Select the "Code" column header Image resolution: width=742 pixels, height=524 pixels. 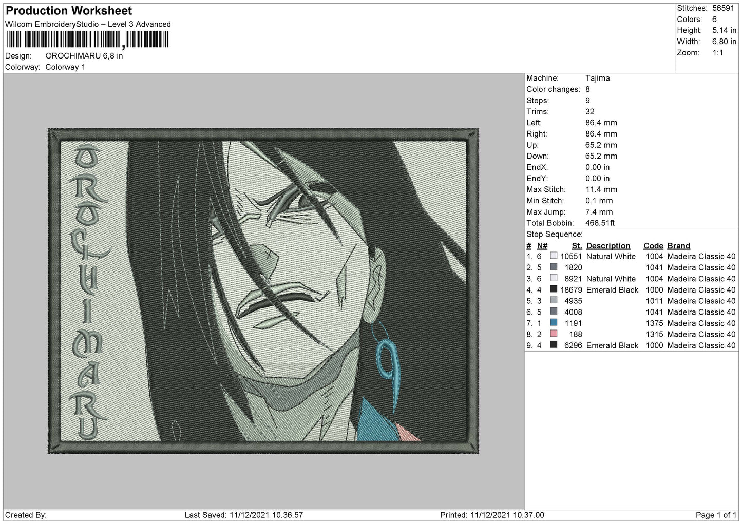[x=654, y=246]
